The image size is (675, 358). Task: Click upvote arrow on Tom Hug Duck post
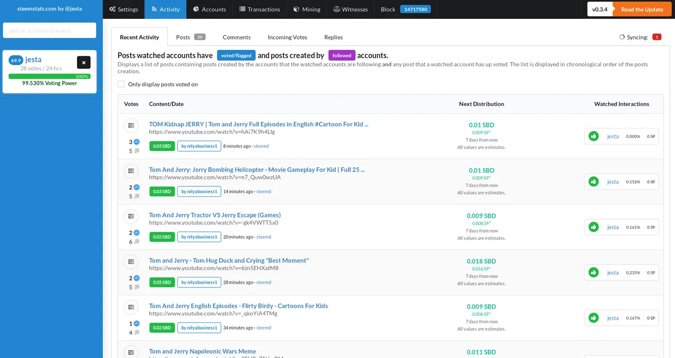tap(137, 278)
